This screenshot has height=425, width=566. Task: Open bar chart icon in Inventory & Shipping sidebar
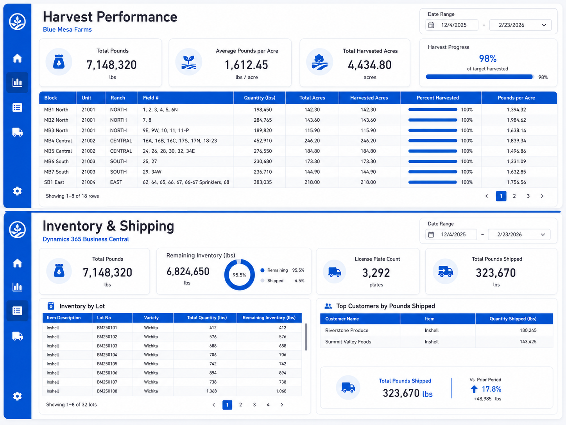pyautogui.click(x=17, y=287)
